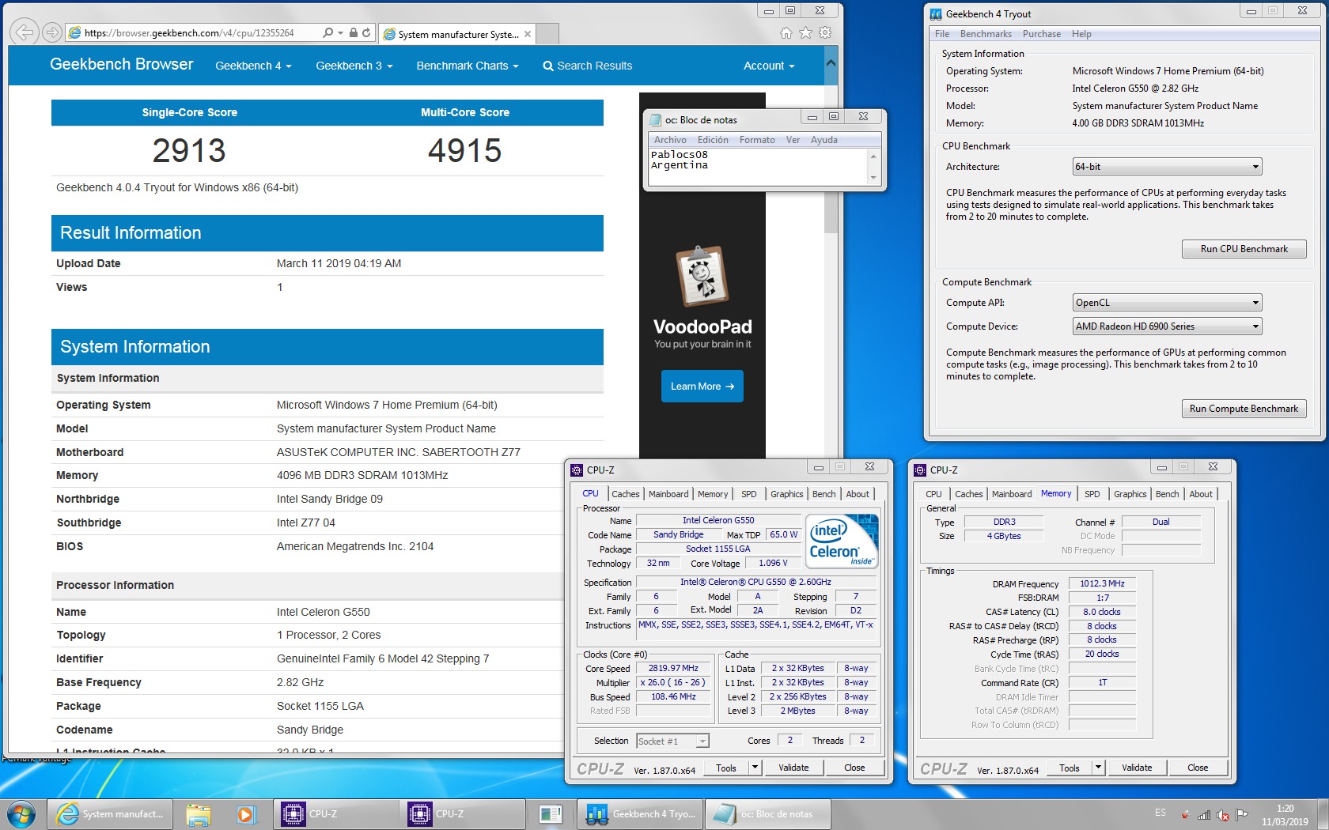Switch to second CPU-Z taskbar button
1329x830 pixels.
[462, 813]
